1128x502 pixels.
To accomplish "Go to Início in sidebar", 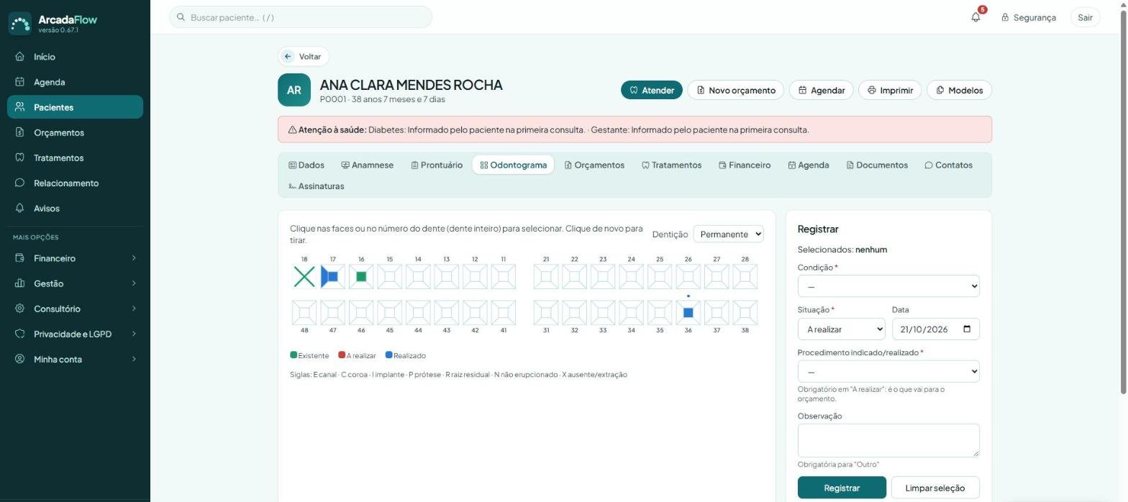I will pos(75,57).
